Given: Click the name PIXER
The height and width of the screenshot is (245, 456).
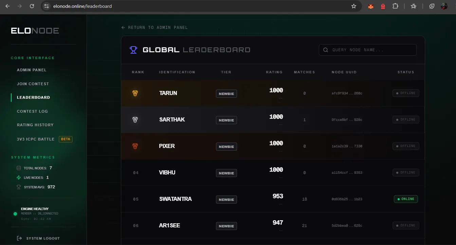Looking at the screenshot, I should coord(167,146).
